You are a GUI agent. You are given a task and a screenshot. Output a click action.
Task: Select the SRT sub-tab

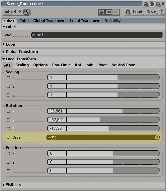tap(7, 65)
